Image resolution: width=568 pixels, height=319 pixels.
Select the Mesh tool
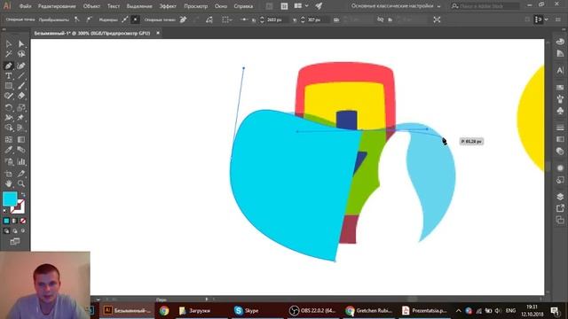tap(9, 140)
